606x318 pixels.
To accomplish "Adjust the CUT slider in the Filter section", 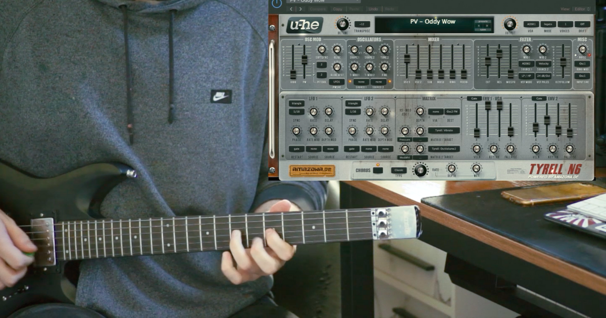I will [x=488, y=62].
